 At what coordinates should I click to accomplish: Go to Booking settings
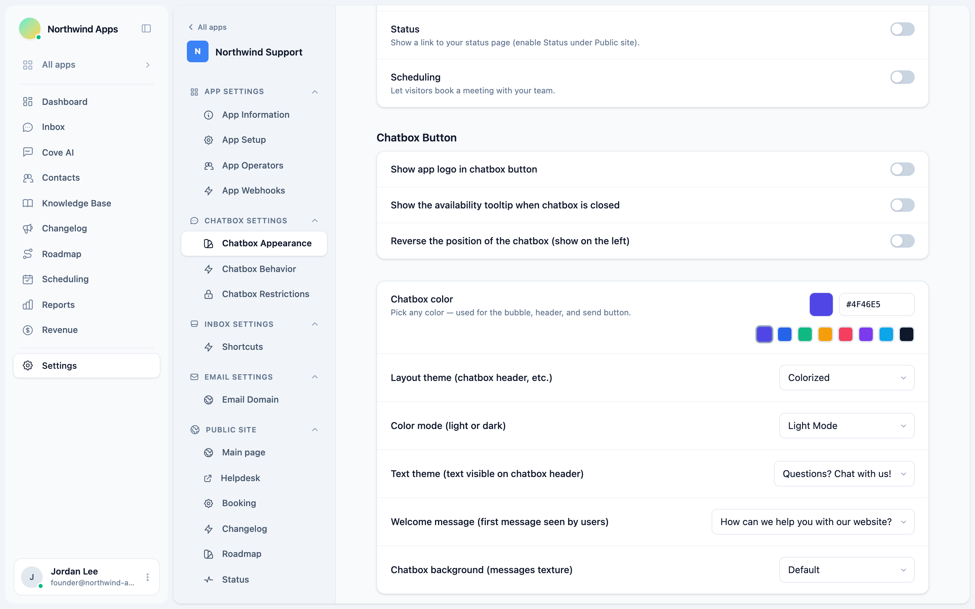tap(254, 503)
